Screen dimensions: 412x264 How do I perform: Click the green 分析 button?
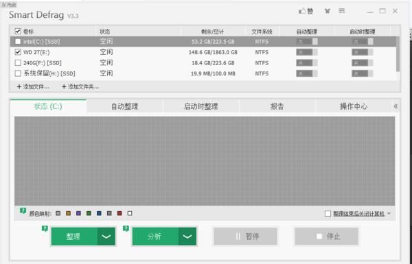point(156,237)
